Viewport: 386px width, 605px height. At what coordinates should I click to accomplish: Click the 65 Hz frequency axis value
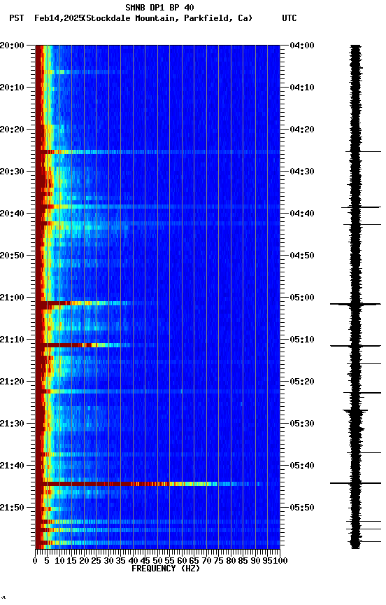(x=194, y=562)
